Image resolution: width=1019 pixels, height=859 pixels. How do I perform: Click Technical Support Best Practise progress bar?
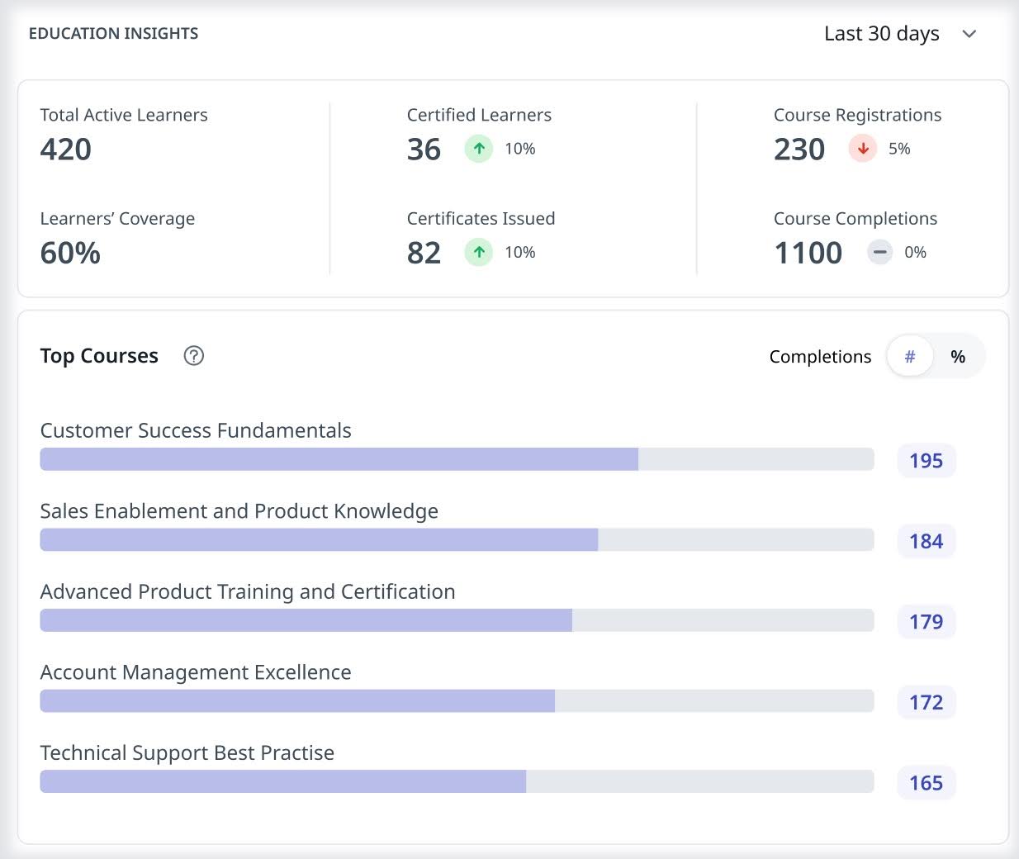[457, 781]
